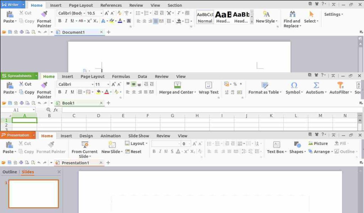Apply the Normal style in Writer
This screenshot has height=213, width=364.
(205, 17)
